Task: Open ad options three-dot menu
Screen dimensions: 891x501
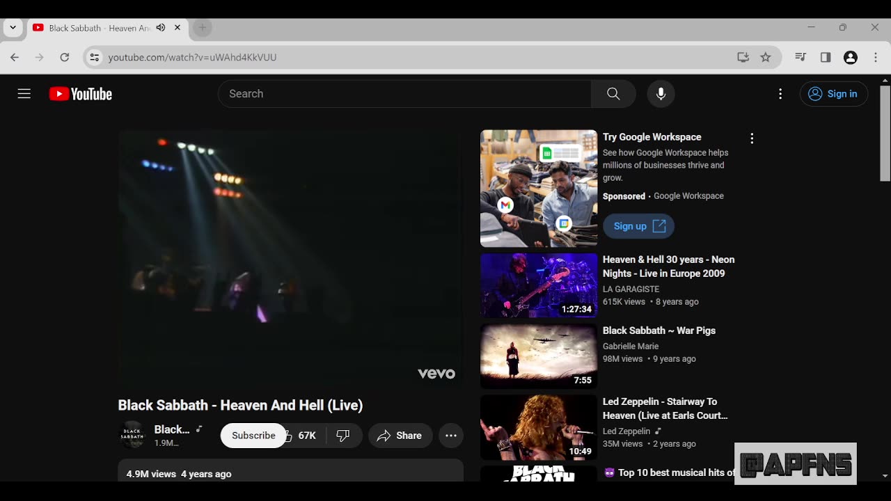Action: click(752, 138)
